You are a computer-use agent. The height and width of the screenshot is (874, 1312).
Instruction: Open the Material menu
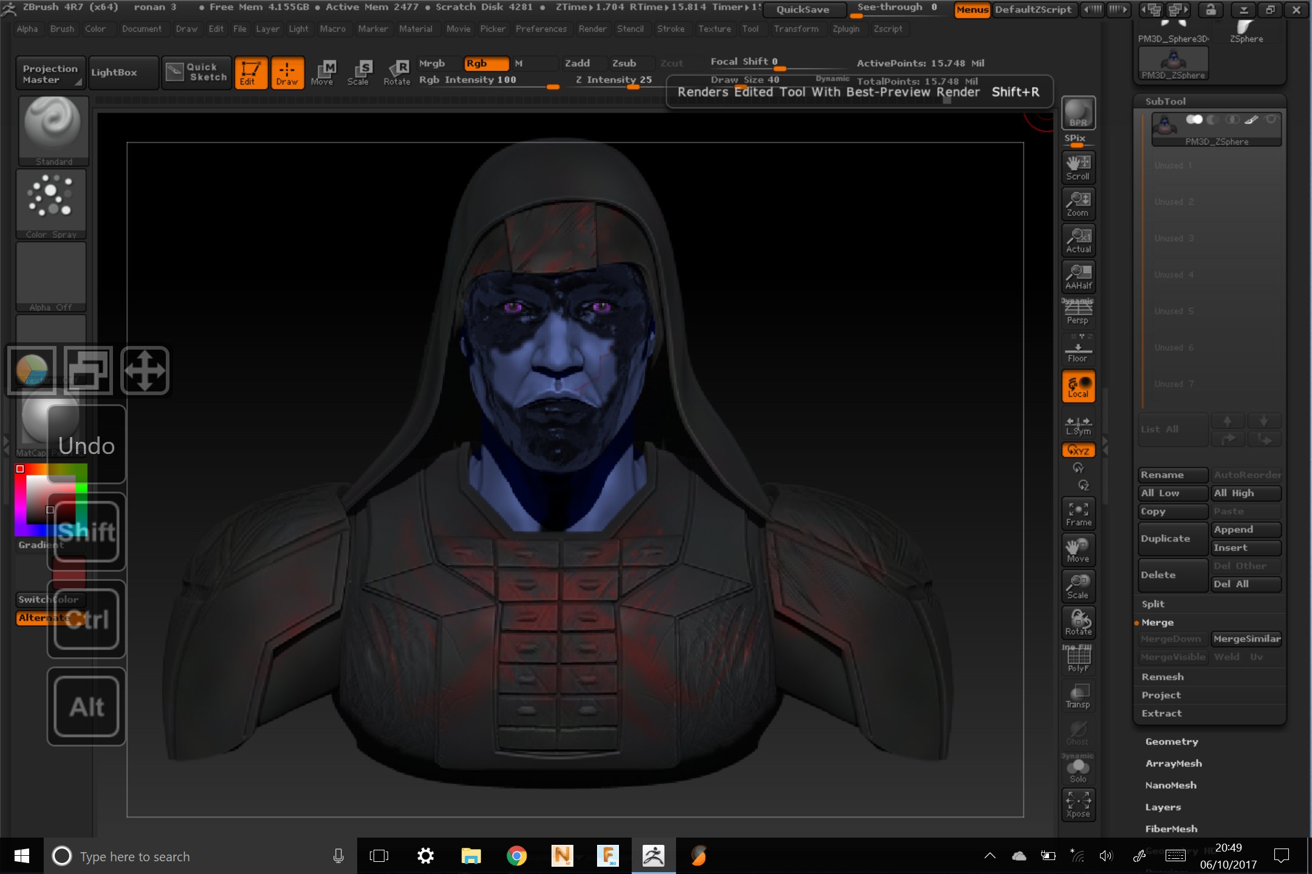click(416, 29)
